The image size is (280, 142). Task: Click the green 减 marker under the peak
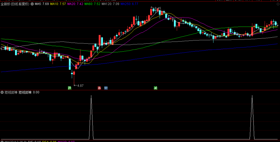pyautogui.click(x=155, y=88)
